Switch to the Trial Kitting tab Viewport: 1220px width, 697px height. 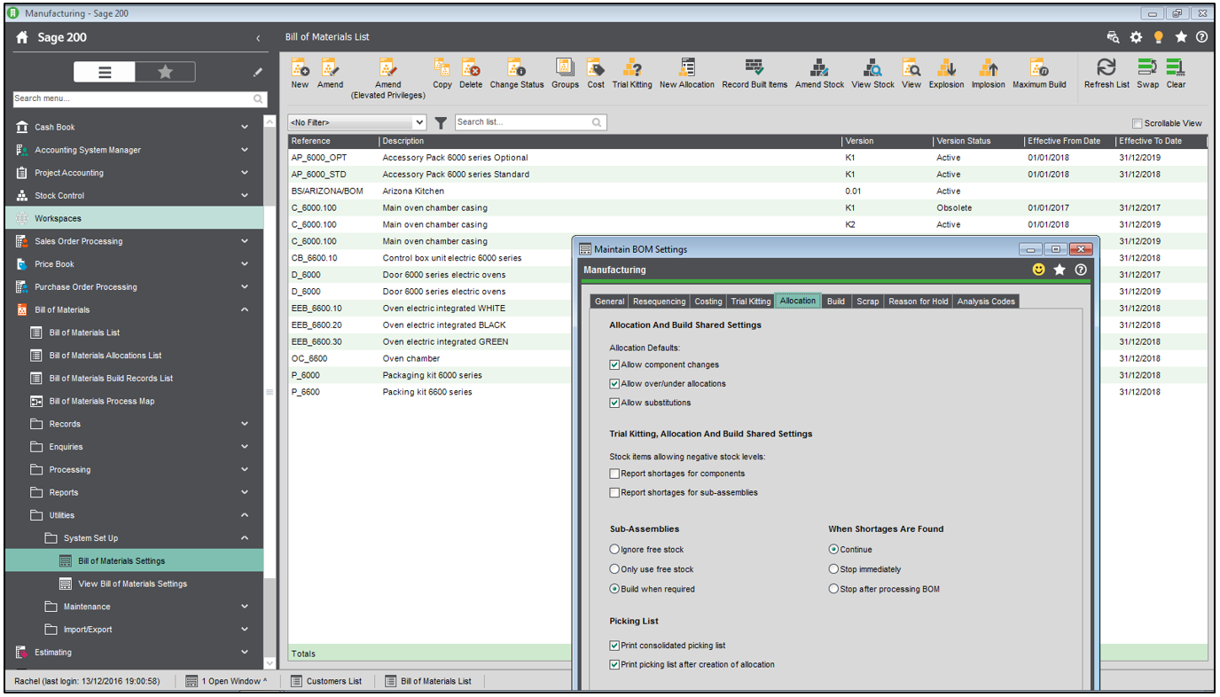751,302
